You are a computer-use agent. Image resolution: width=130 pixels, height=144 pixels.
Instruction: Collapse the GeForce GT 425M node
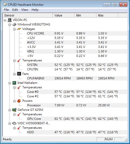[x=10, y=110]
